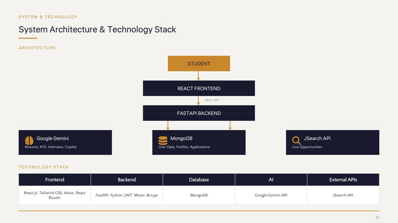Click the Backend table header
Image resolution: width=398 pixels, height=223 pixels.
coord(127,180)
